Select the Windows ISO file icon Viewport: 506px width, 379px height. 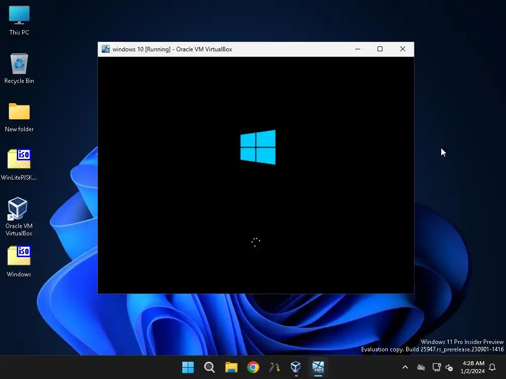point(19,262)
